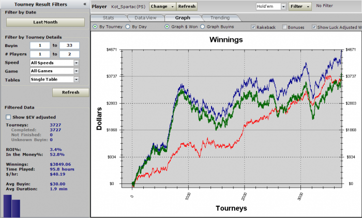Toggle the Rakeback checkbox
Screen dimensions: 362x218
pos(253,27)
